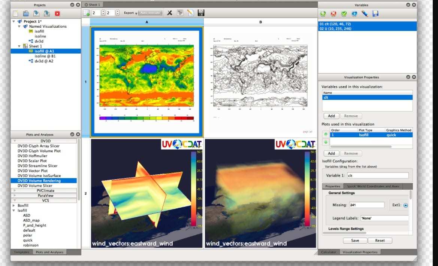Click the Reset button

click(380, 241)
